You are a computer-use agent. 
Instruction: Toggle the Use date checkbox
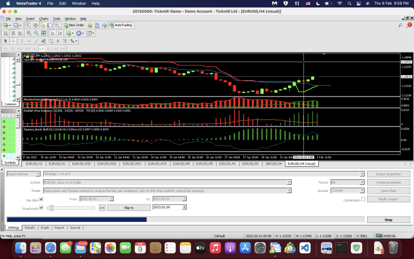click(x=41, y=199)
